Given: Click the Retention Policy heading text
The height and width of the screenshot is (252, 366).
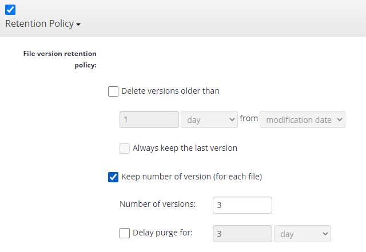Looking at the screenshot, I should coord(39,24).
